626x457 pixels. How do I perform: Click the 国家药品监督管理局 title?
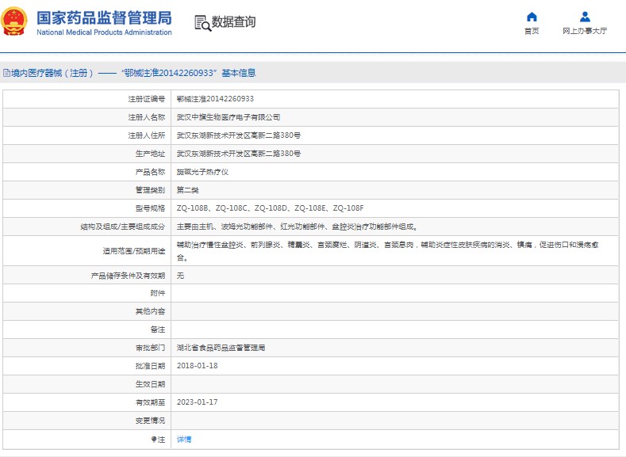pyautogui.click(x=104, y=18)
